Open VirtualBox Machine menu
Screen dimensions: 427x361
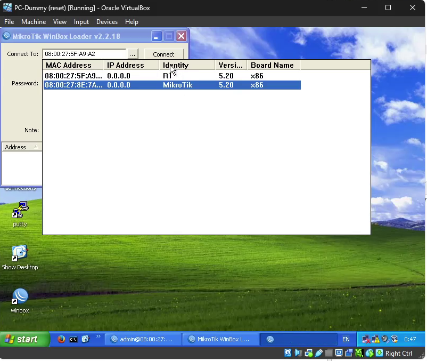coord(34,22)
